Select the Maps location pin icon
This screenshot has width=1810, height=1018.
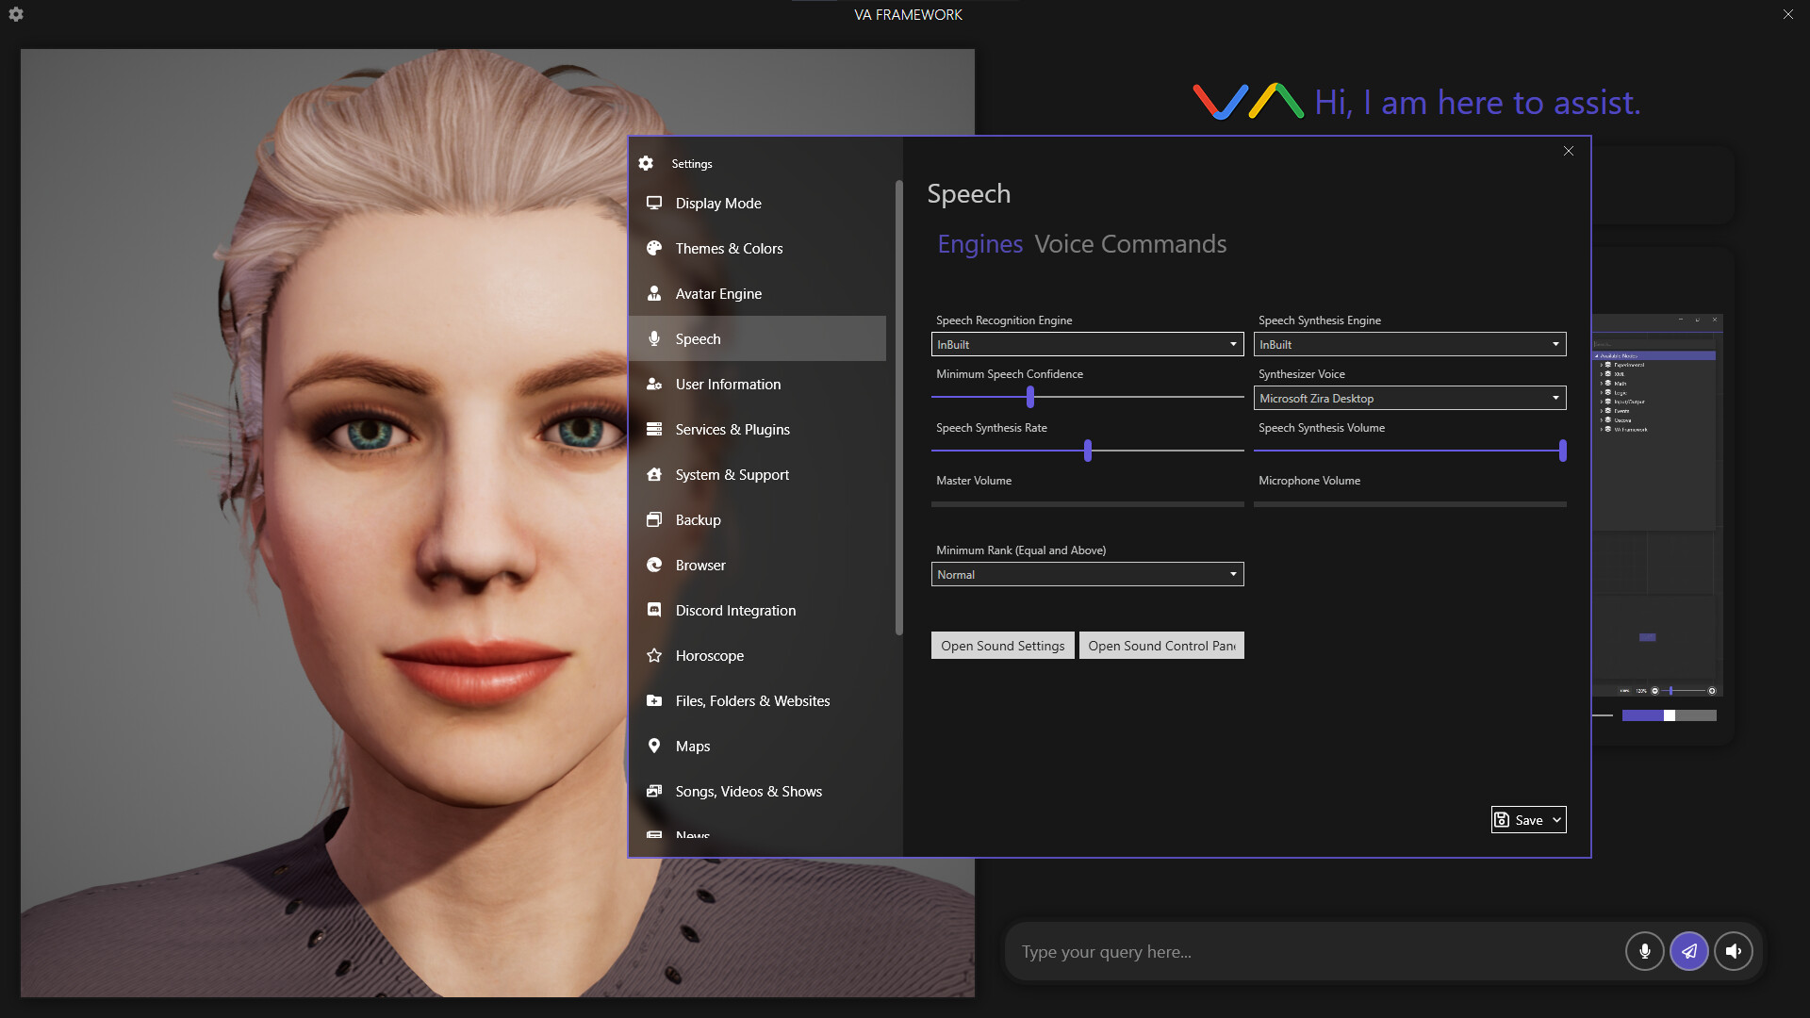pos(654,746)
